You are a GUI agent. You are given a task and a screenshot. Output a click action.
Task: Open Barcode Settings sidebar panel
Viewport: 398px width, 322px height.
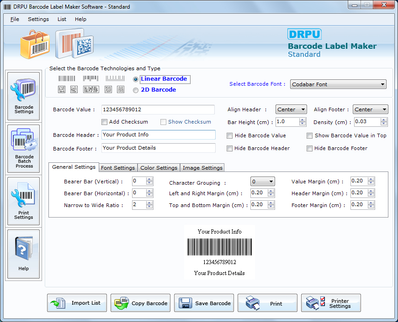click(x=24, y=96)
